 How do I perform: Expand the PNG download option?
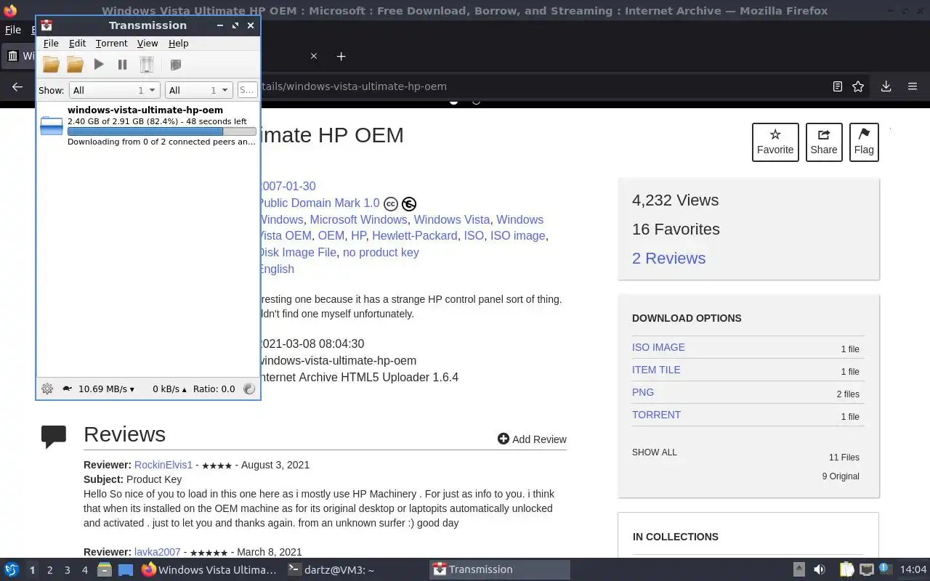643,392
